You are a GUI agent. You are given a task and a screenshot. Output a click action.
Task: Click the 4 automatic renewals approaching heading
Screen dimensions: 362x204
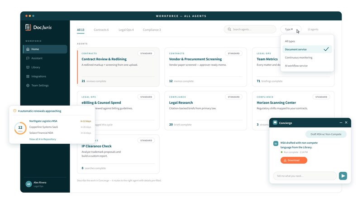(39, 111)
